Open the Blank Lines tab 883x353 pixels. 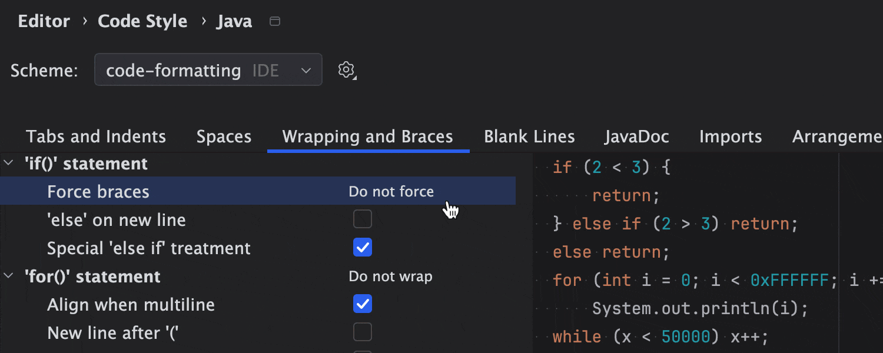pyautogui.click(x=529, y=136)
